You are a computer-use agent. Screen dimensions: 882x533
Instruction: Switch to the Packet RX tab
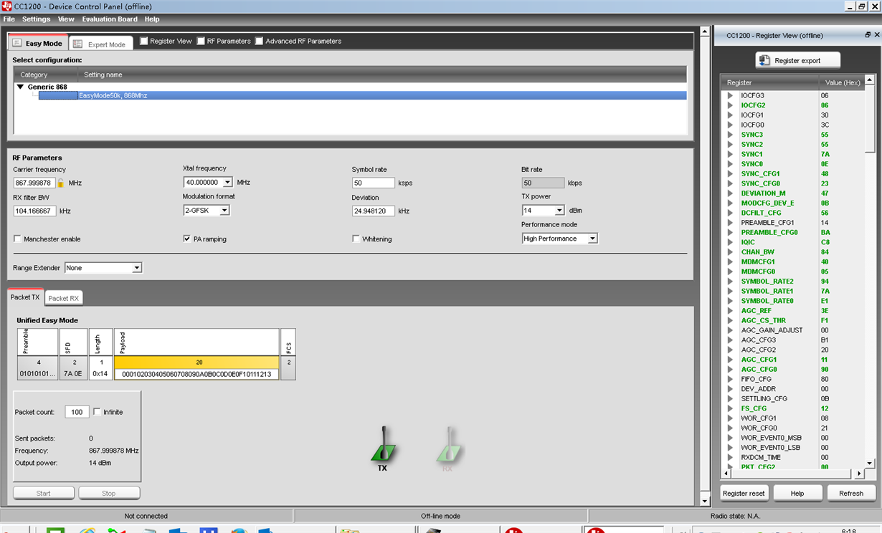tap(63, 297)
